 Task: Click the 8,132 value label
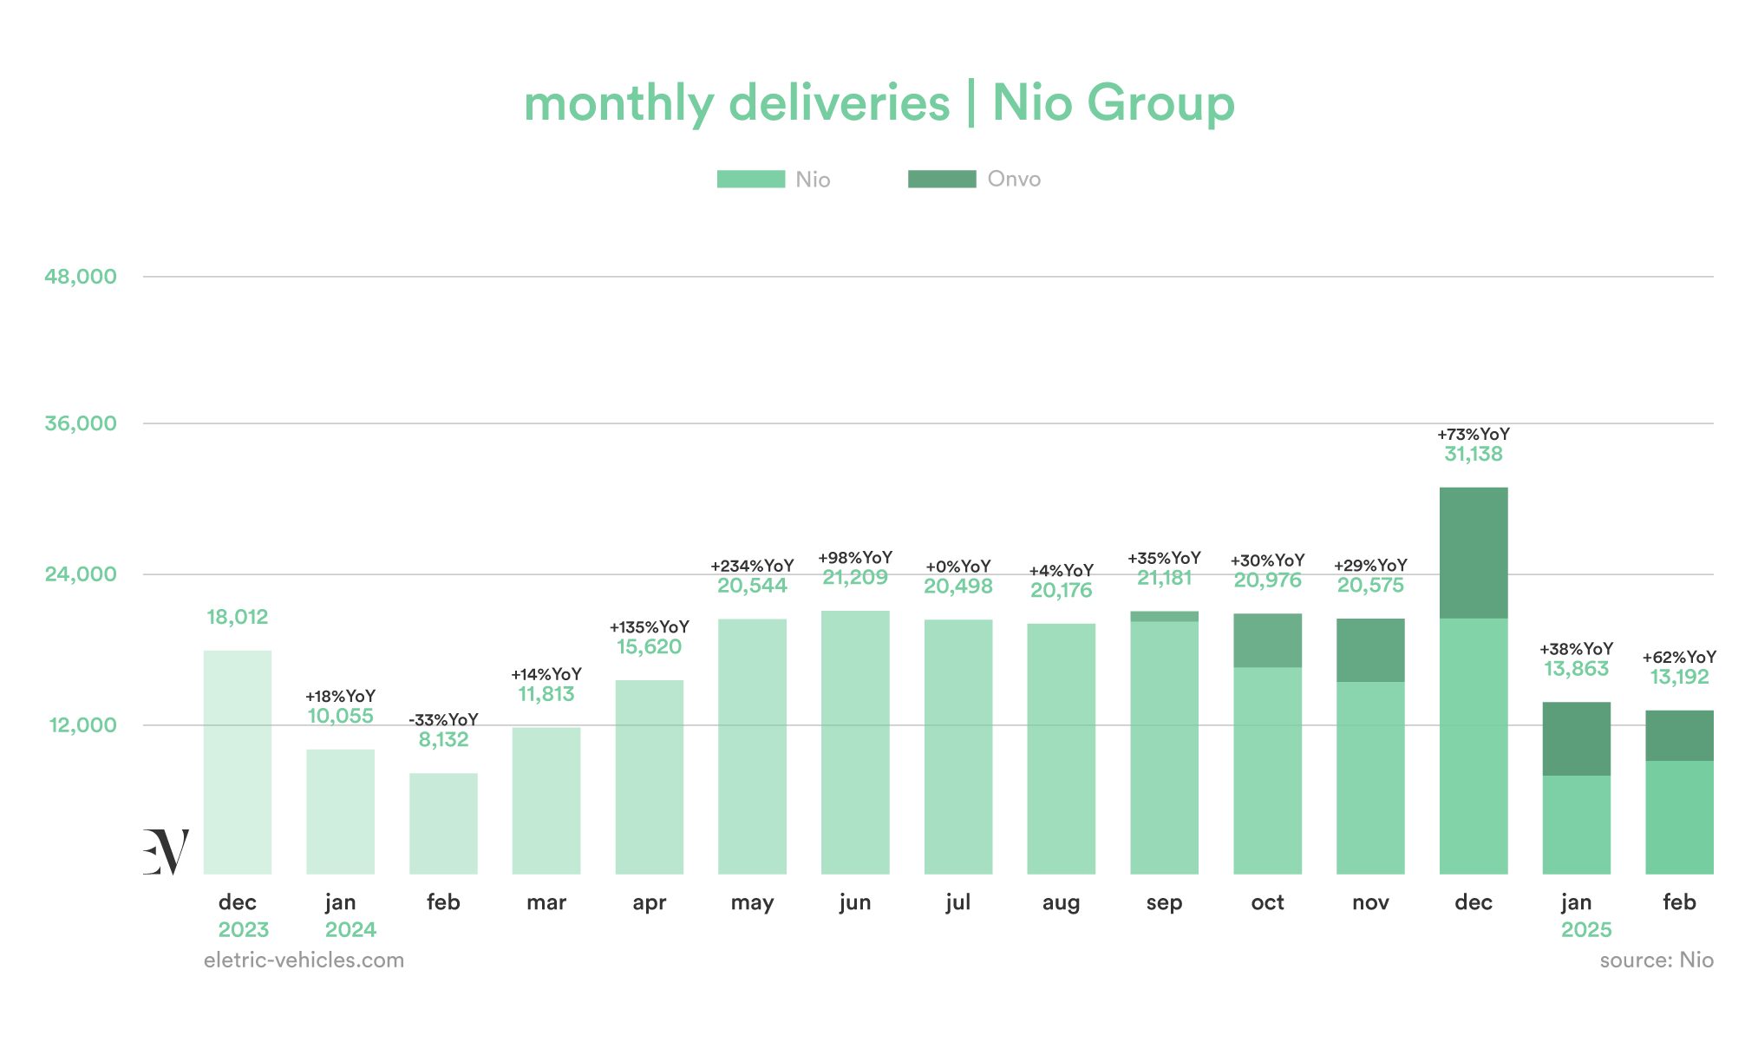[x=443, y=739]
